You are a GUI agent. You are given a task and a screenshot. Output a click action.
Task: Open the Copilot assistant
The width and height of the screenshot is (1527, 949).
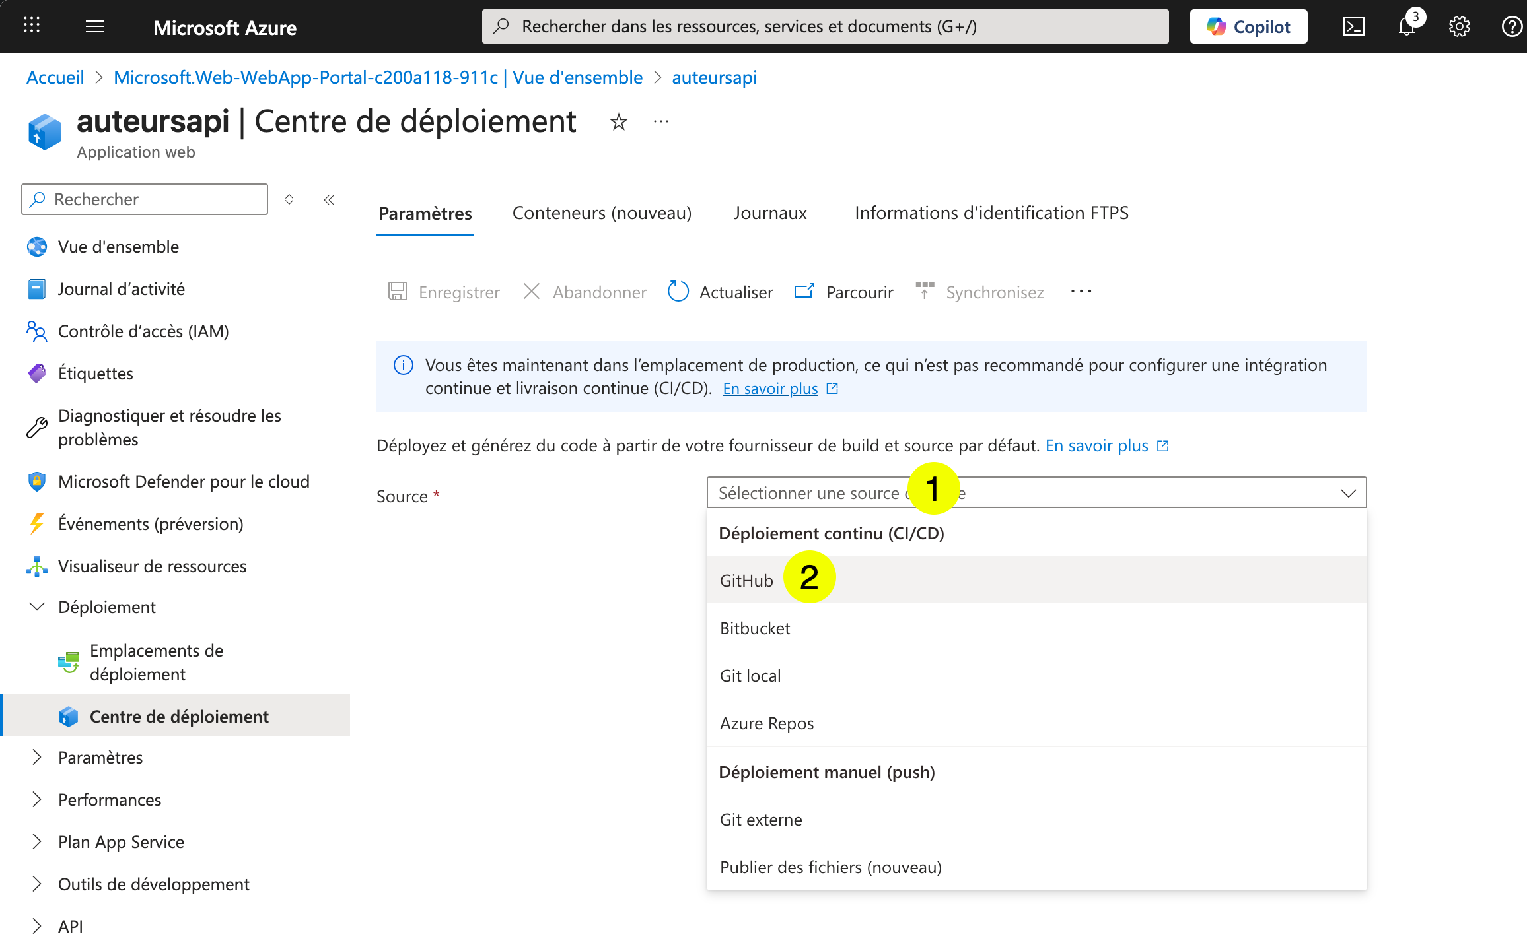click(1248, 26)
